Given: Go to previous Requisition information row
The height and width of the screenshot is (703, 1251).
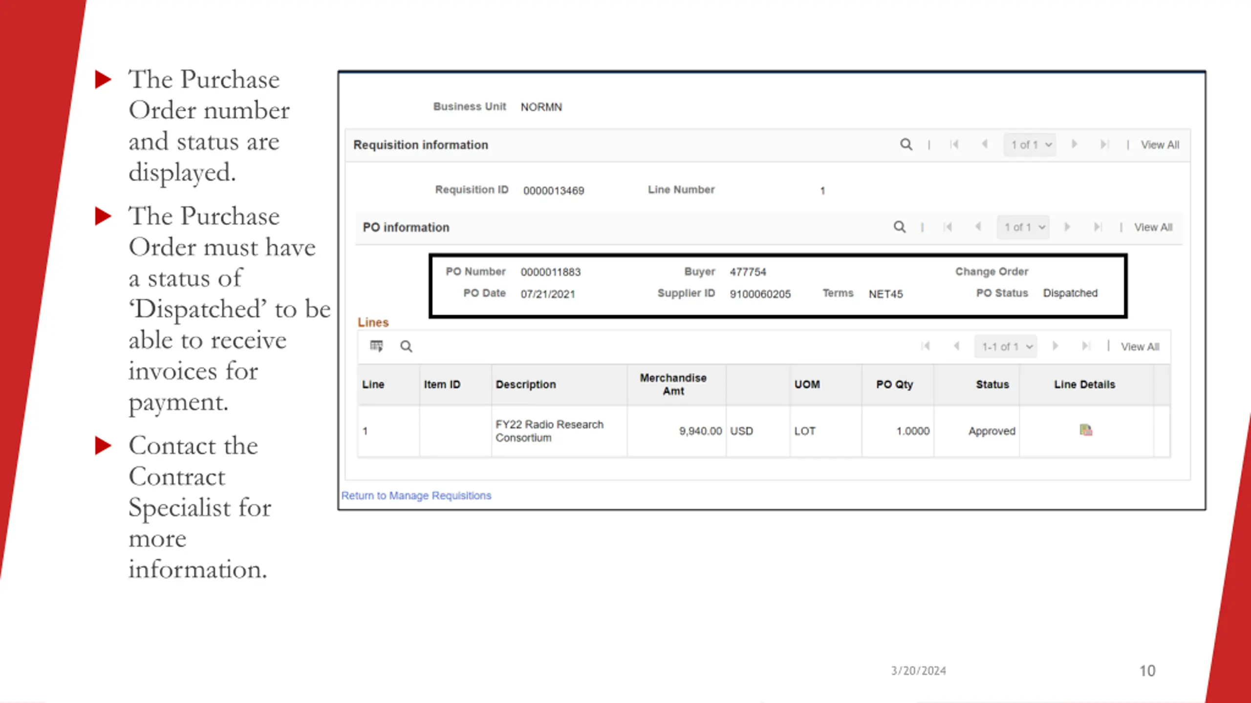Looking at the screenshot, I should tap(985, 145).
